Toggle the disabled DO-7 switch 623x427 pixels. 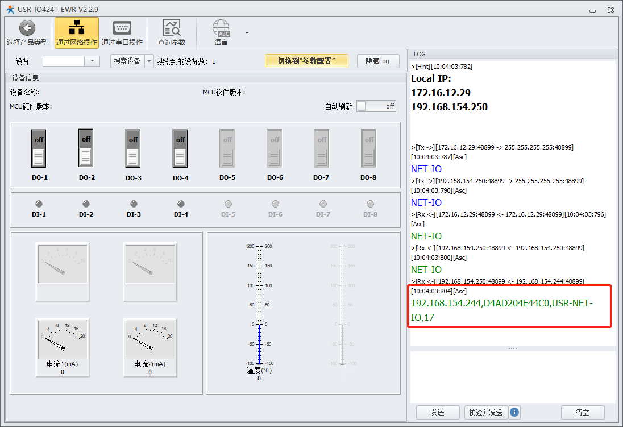coord(321,148)
